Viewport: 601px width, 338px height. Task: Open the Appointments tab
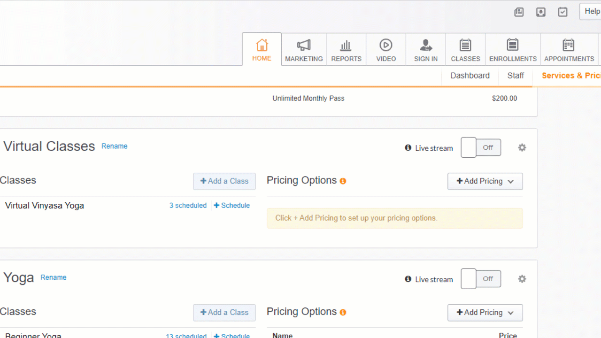tap(569, 49)
